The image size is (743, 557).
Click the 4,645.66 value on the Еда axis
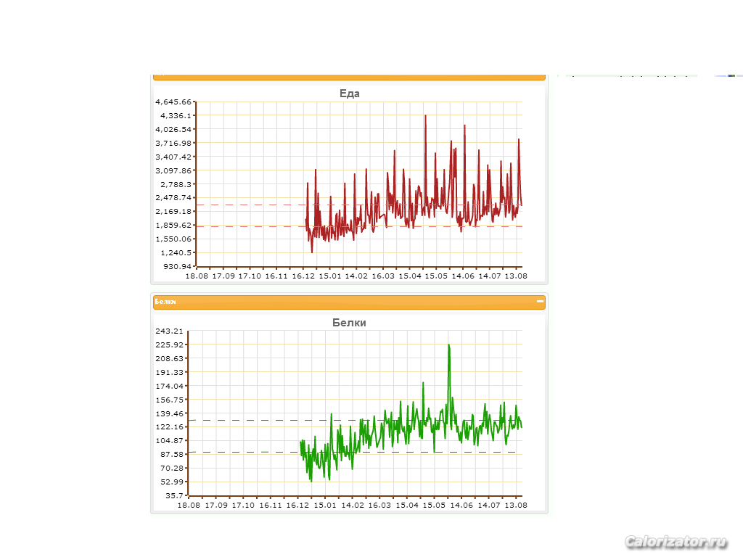(173, 102)
